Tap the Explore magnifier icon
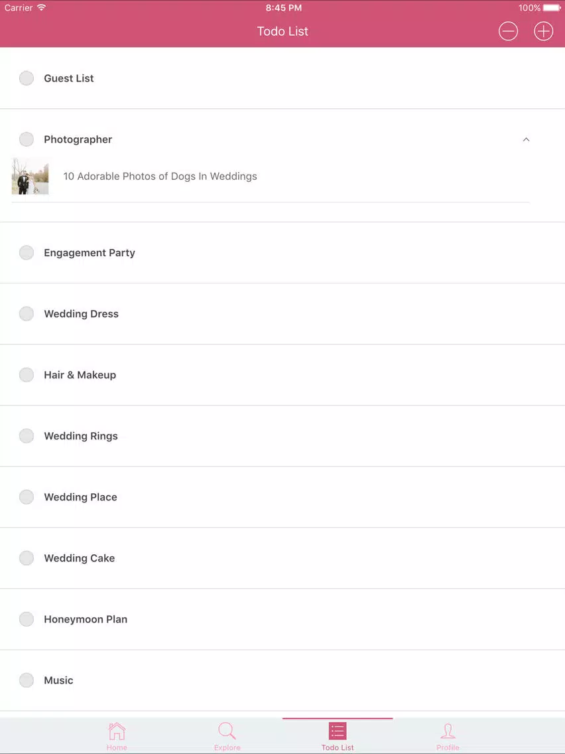This screenshot has height=754, width=565. (227, 731)
